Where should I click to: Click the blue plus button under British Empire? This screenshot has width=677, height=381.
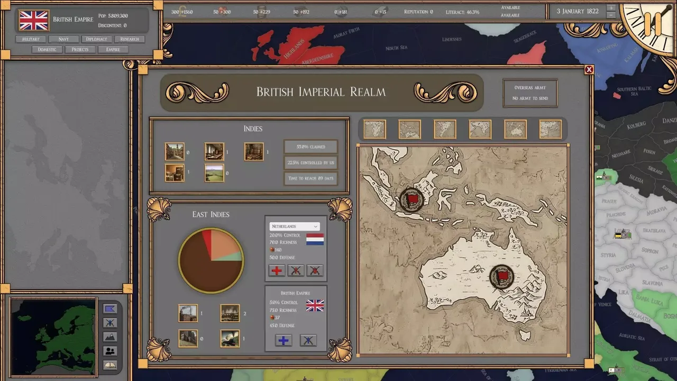click(283, 340)
